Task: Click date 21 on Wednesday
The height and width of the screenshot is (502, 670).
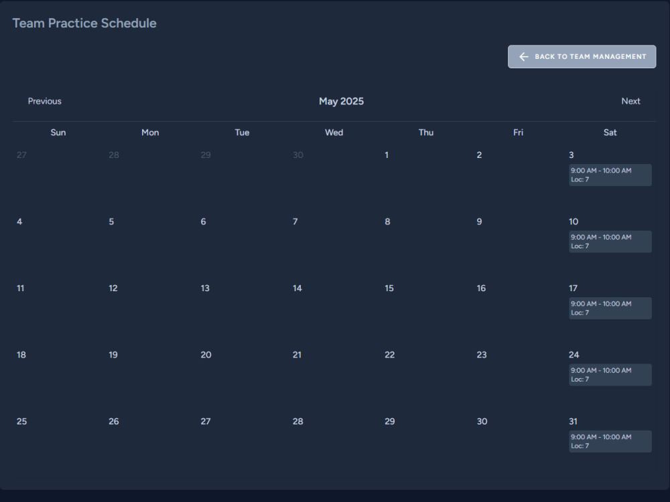Action: (x=297, y=355)
